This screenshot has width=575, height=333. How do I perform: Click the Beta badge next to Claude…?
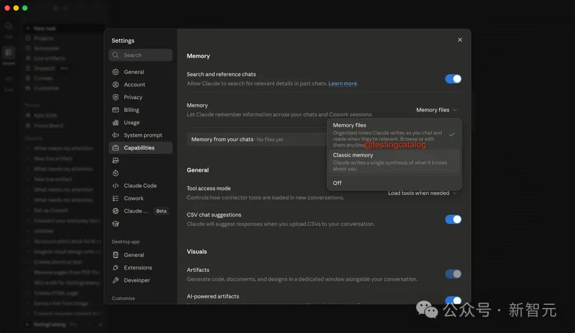[161, 211]
